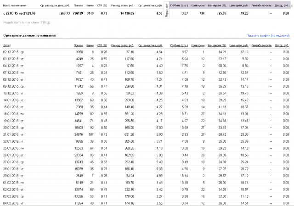
Task: Click the help icon beside Недействительные клики
Action: coord(48,22)
